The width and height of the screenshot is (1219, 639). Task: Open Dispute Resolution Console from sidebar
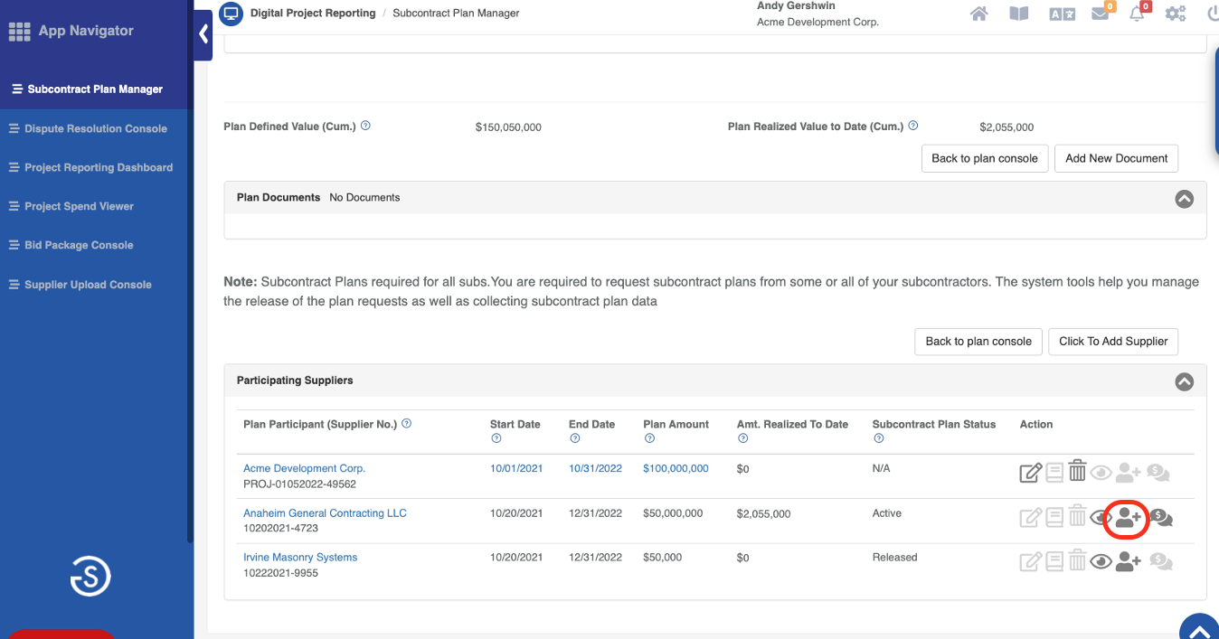95,128
